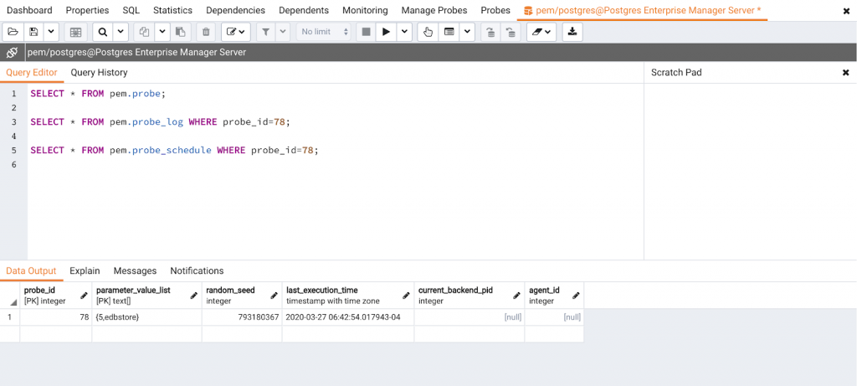Click the Find magnifier icon
The width and height of the screenshot is (857, 386).
click(x=102, y=32)
